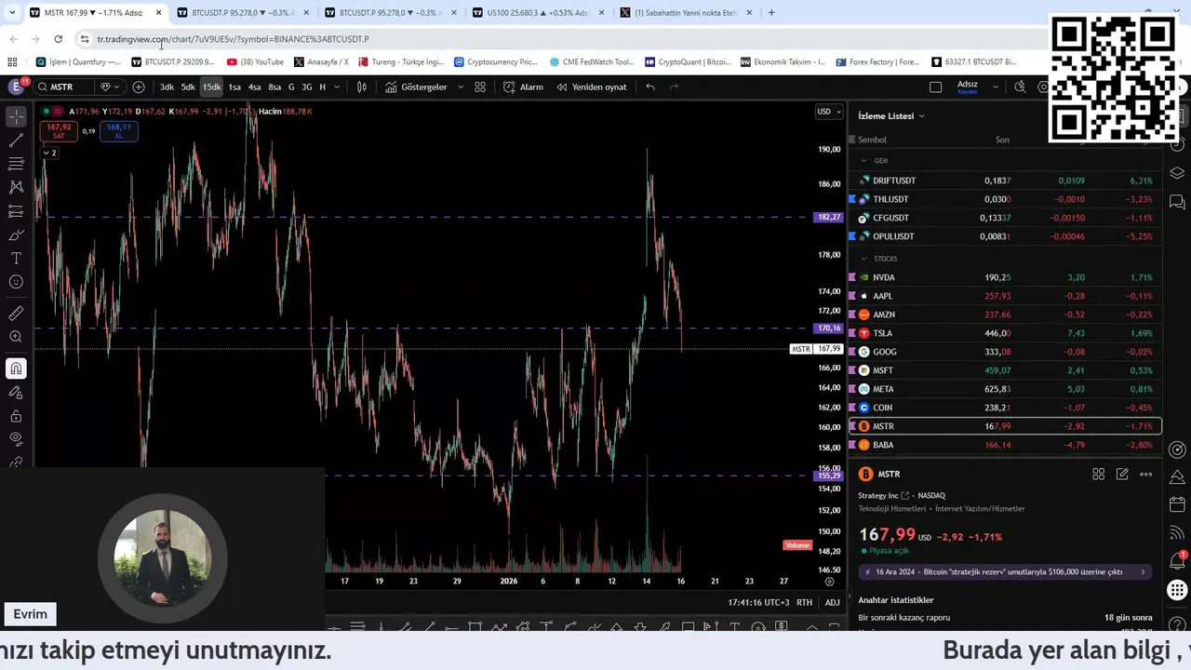Image resolution: width=1191 pixels, height=670 pixels.
Task: Hide all drawings with eye icon
Action: (16, 438)
